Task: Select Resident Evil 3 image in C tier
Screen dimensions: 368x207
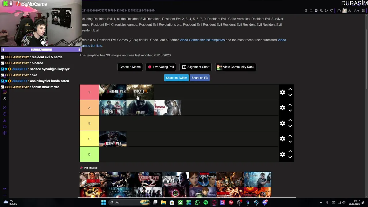Action: [113, 139]
